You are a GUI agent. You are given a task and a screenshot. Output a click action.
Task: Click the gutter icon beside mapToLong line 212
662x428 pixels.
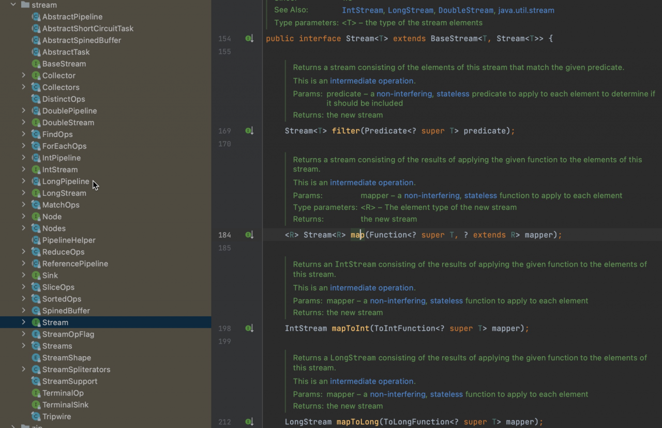[249, 422]
